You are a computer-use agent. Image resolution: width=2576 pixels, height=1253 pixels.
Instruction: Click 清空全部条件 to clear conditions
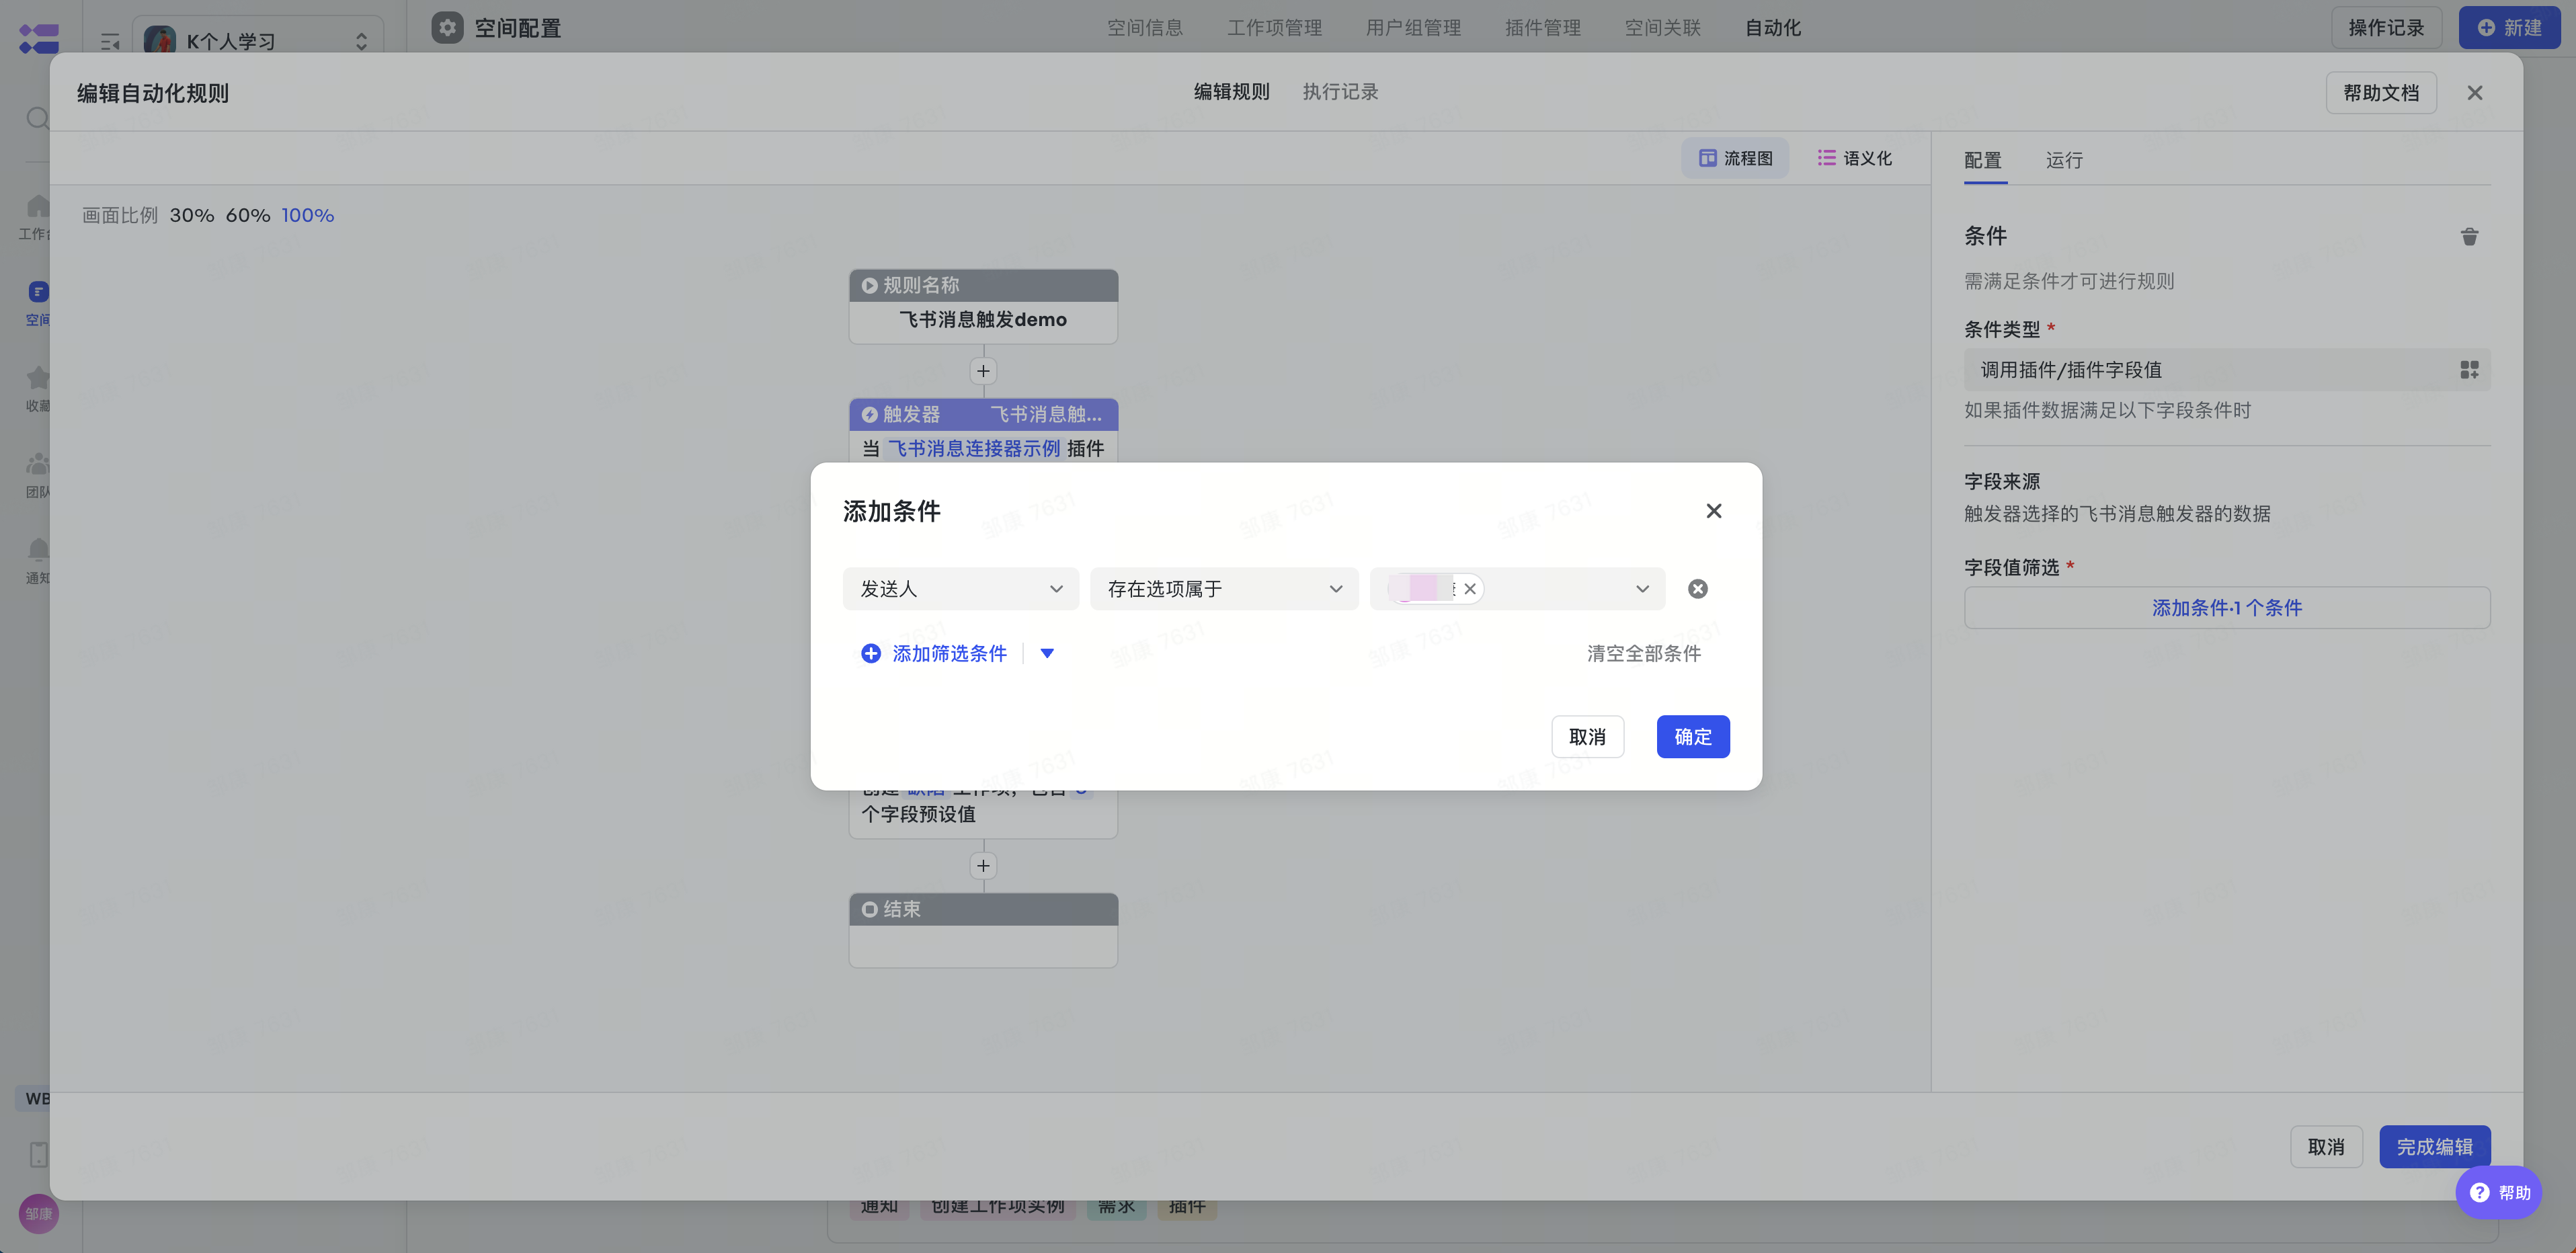(1643, 653)
